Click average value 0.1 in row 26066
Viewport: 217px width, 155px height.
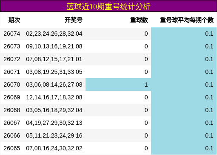point(209,135)
